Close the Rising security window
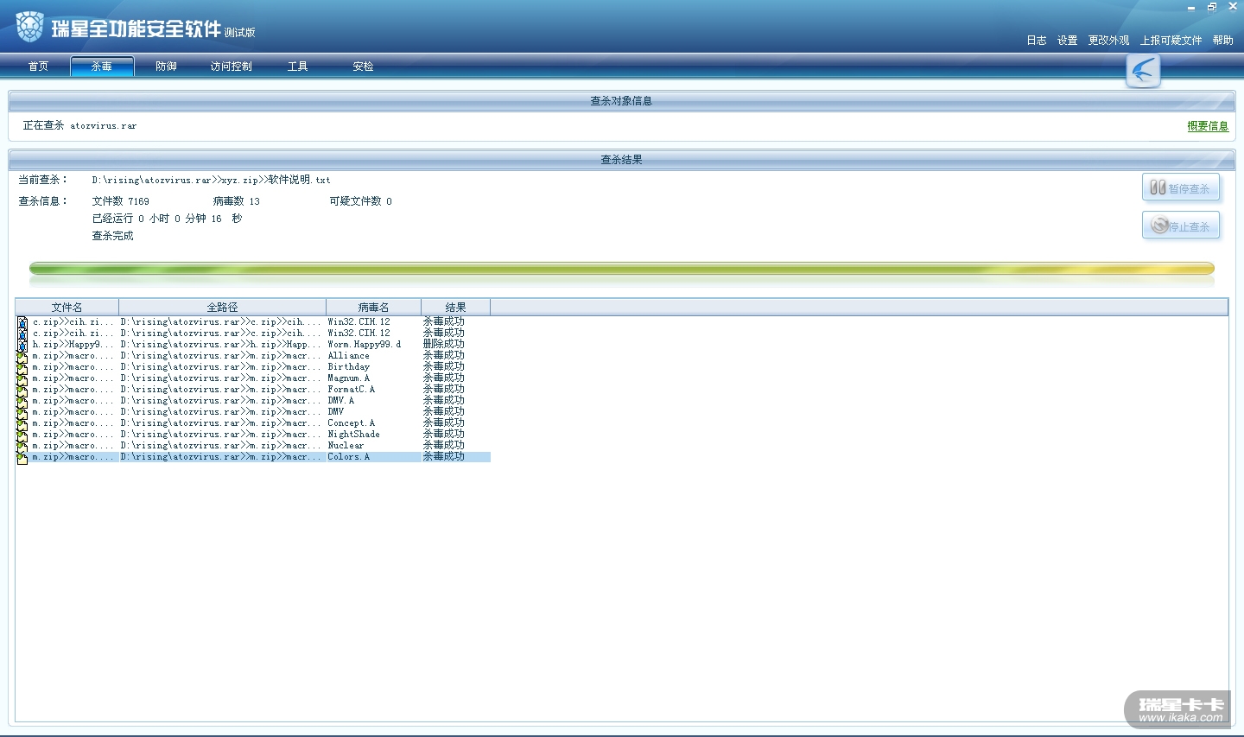 pos(1233,7)
